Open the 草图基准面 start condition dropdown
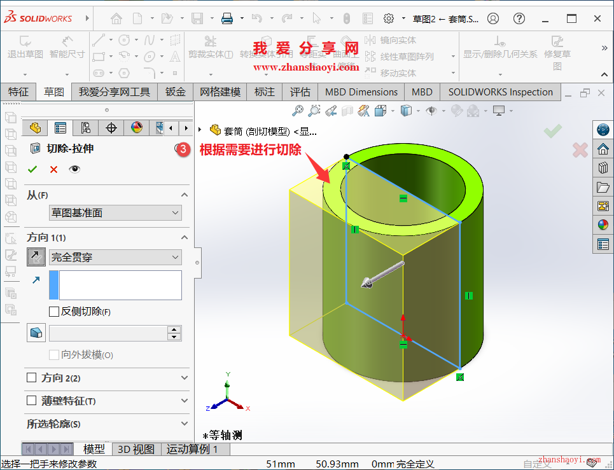This screenshot has height=470, width=614. click(115, 213)
